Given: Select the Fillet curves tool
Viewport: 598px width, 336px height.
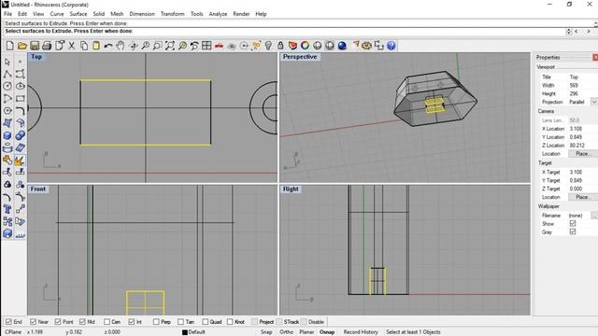Looking at the screenshot, I should (x=21, y=110).
